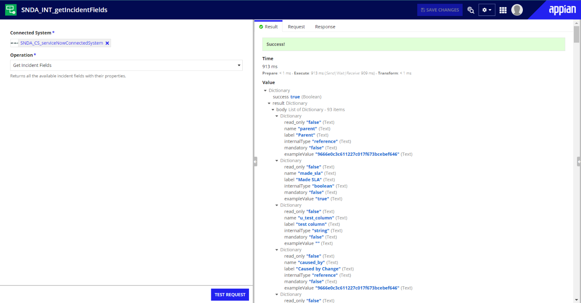Open the Operation dropdown

pyautogui.click(x=126, y=65)
